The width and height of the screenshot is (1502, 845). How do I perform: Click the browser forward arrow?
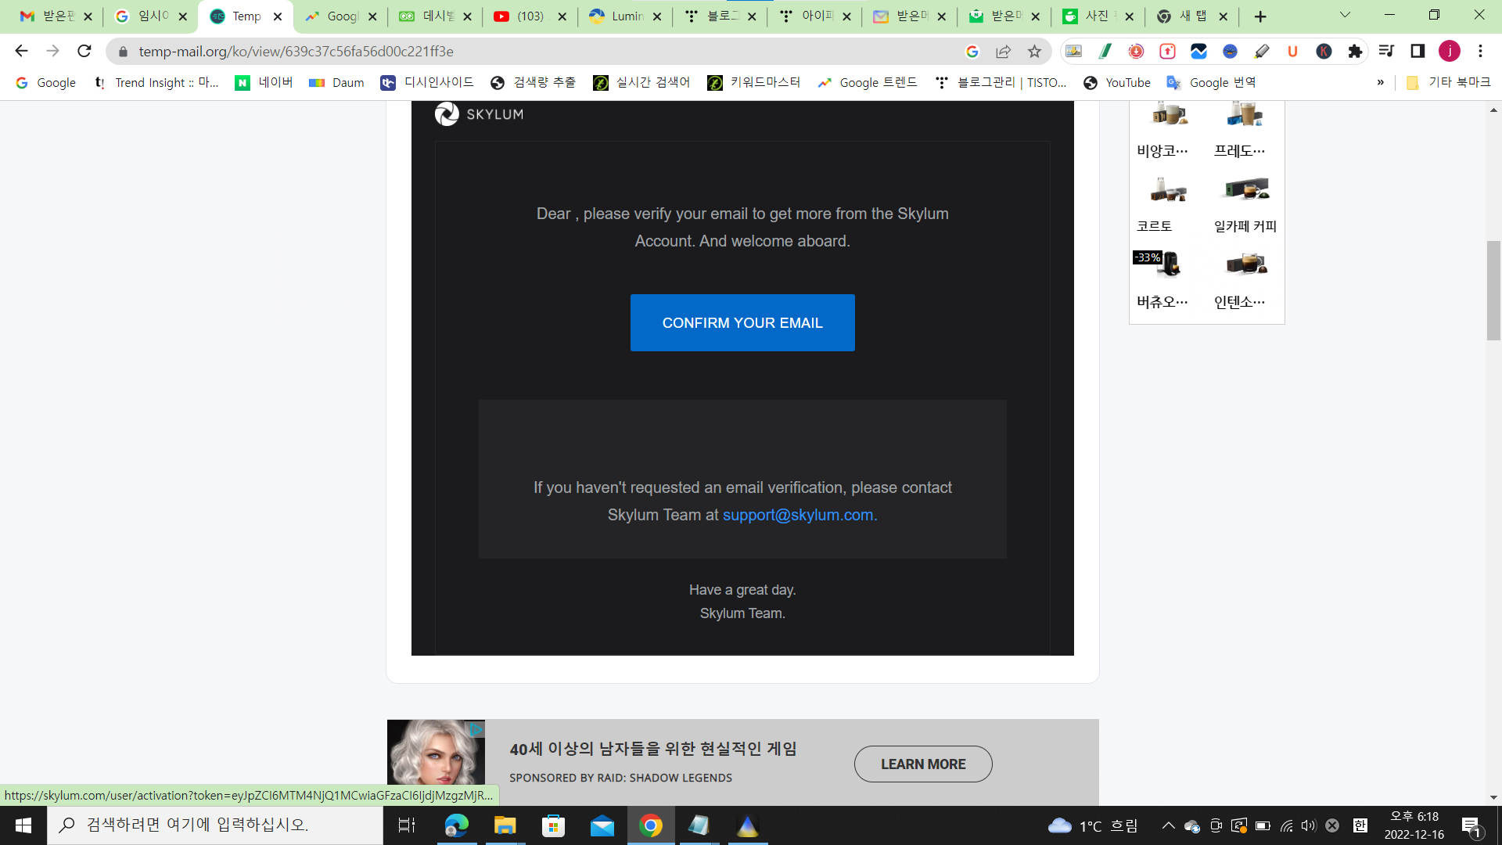(52, 51)
